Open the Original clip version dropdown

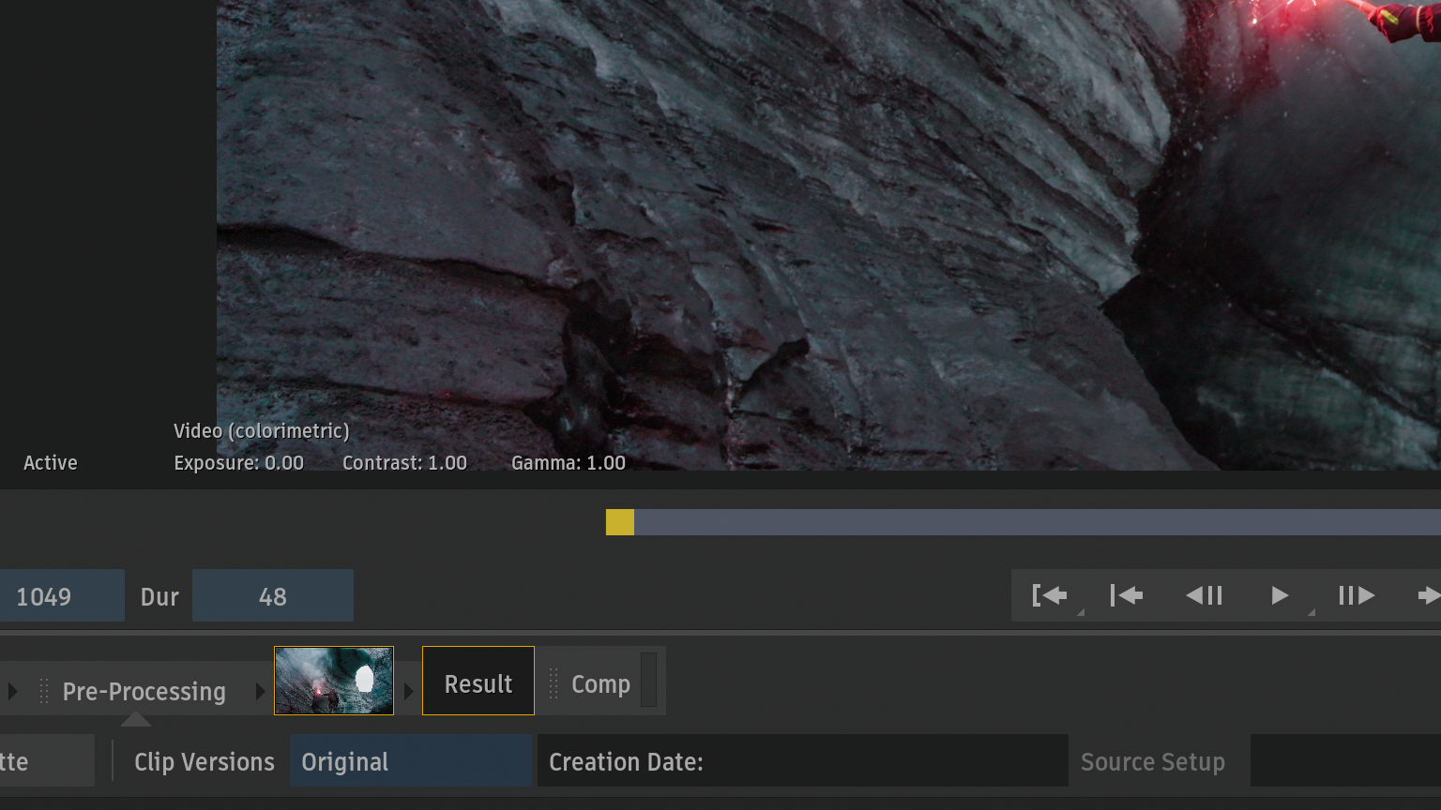pos(411,760)
